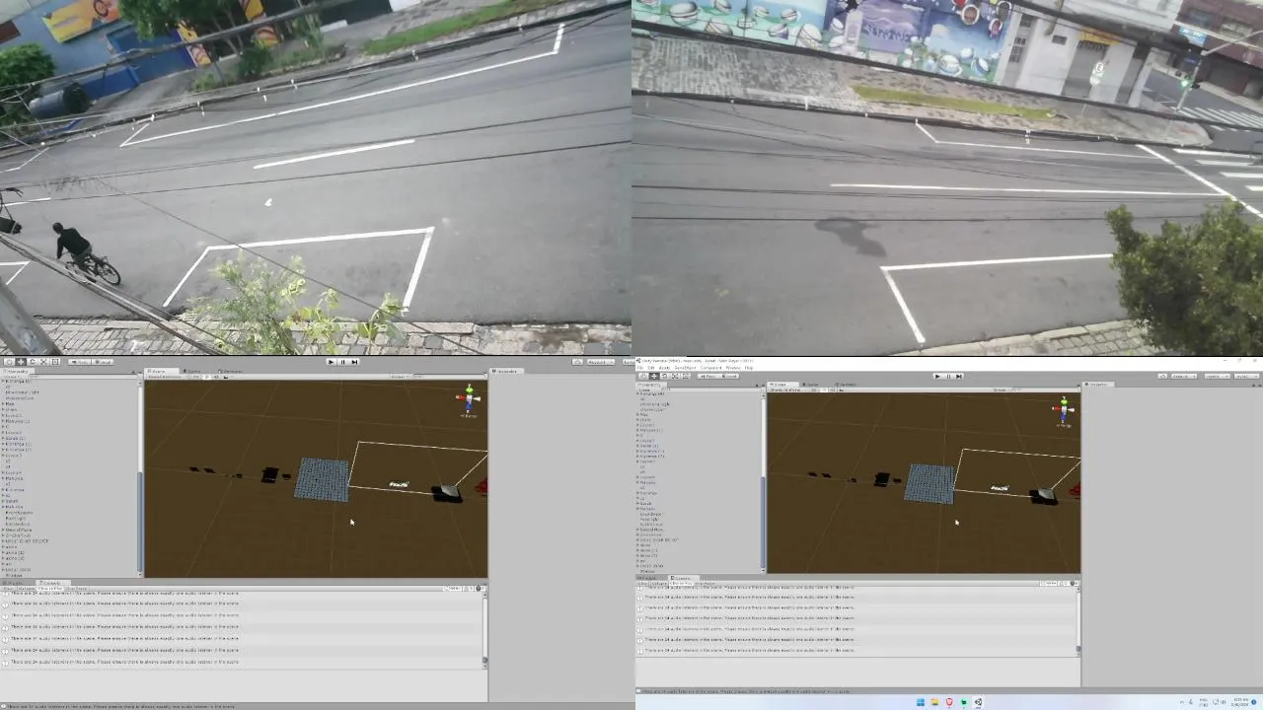Screen dimensions: 1263x710
Task: Switch to Game tab in left Unity editor
Action: 191,372
